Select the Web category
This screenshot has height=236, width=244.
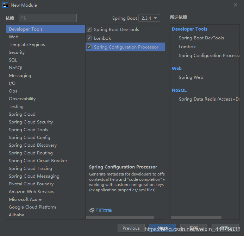(45, 37)
